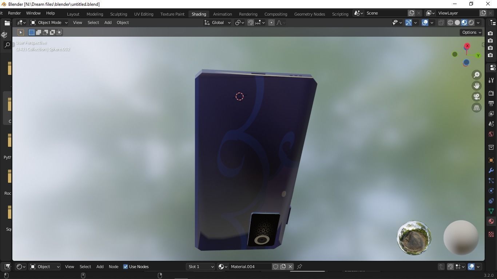Set selection mode to Extend
497x279 pixels.
point(39,32)
